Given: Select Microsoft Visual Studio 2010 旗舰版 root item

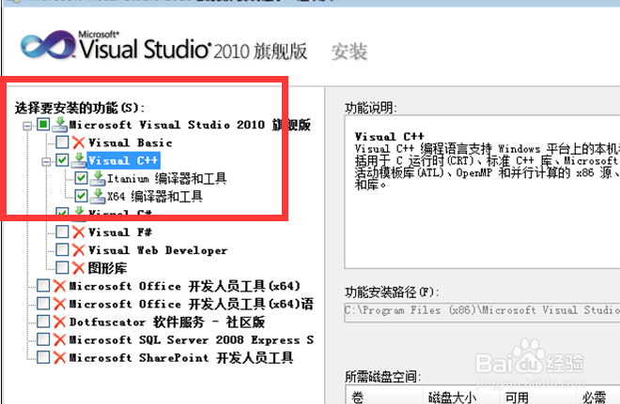Looking at the screenshot, I should coord(190,125).
